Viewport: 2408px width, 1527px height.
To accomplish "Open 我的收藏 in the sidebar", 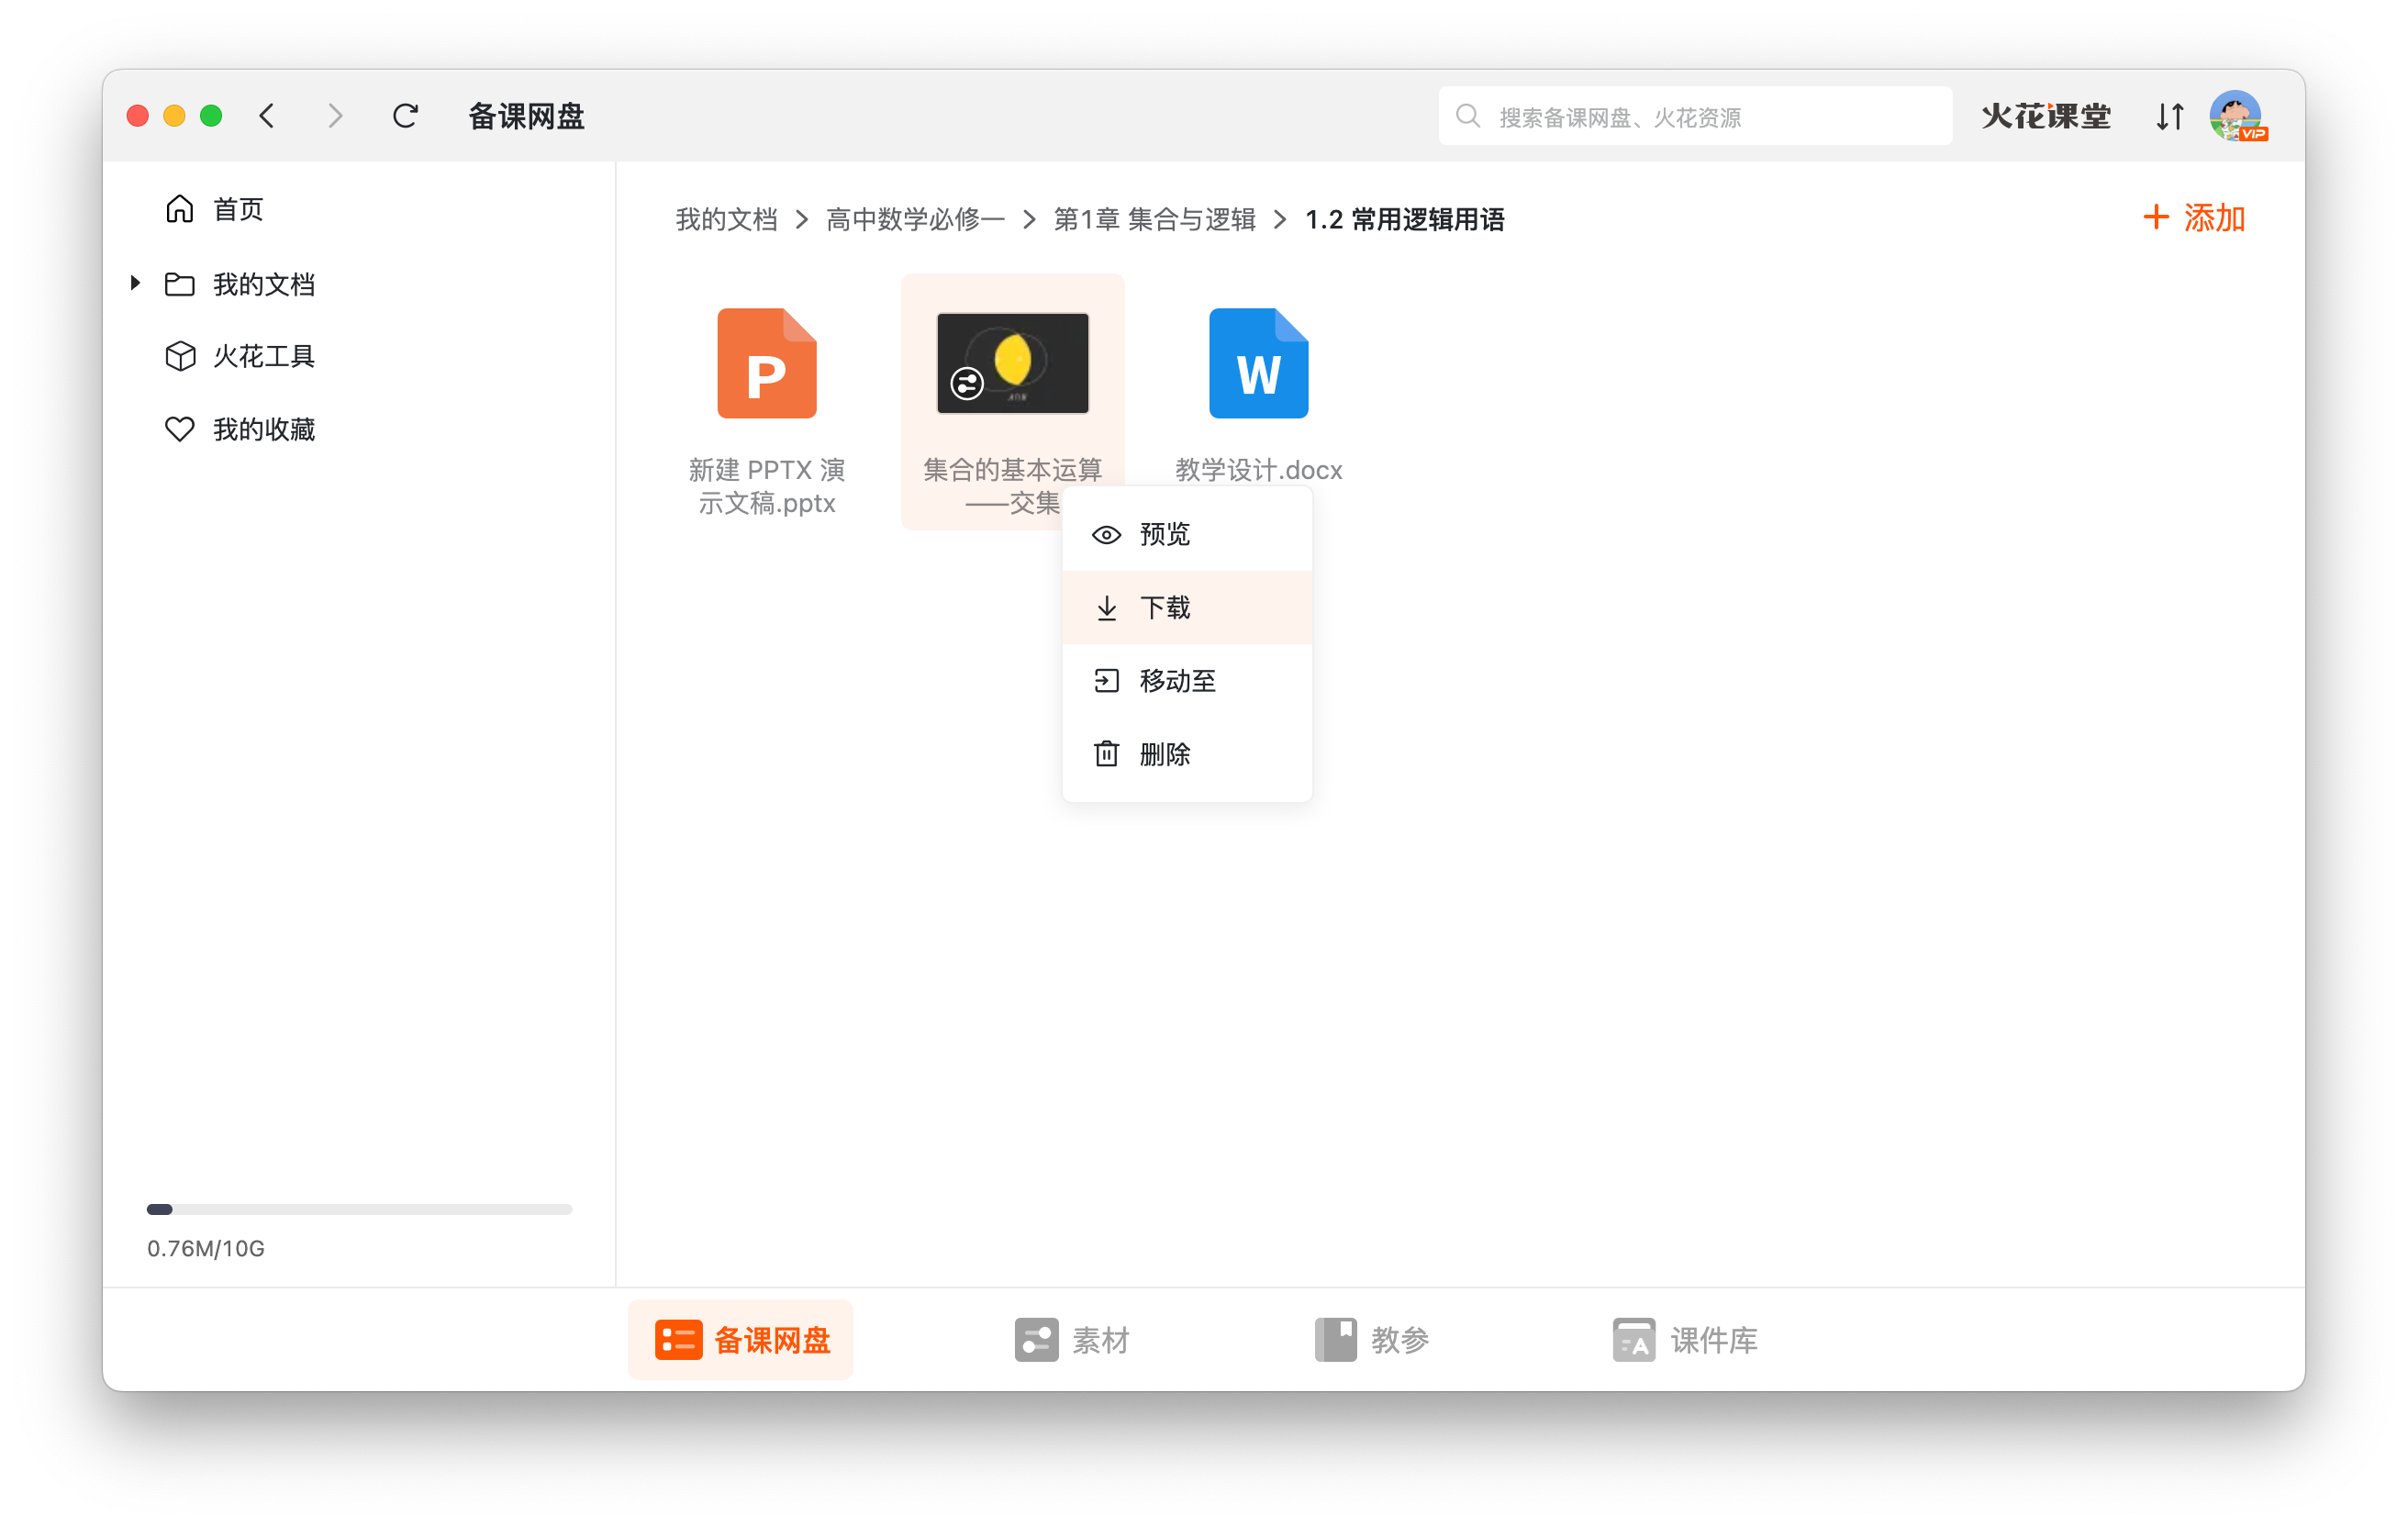I will (x=264, y=429).
